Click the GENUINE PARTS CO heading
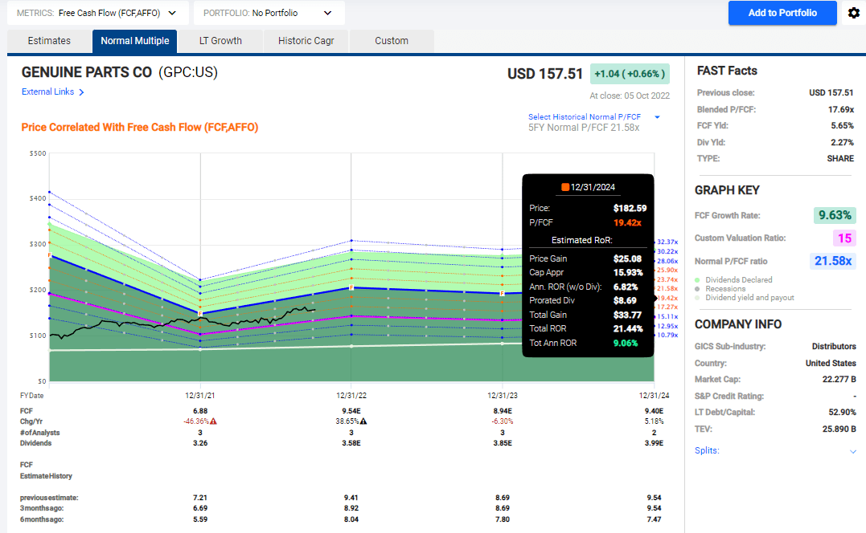The width and height of the screenshot is (866, 533). pyautogui.click(x=87, y=72)
